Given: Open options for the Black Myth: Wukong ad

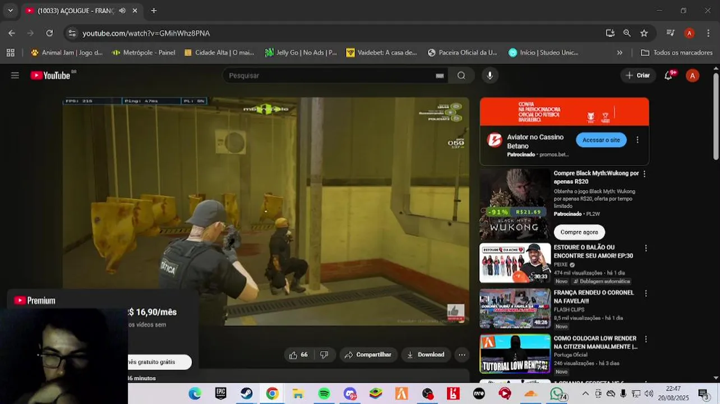Looking at the screenshot, I should (x=644, y=174).
